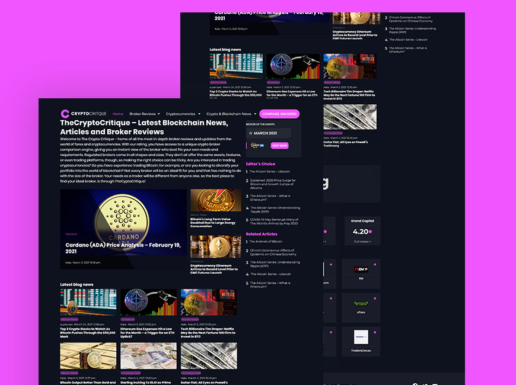Click back page dollar bills thumbnail
Viewport: 516px width, 385px height.
(350, 117)
